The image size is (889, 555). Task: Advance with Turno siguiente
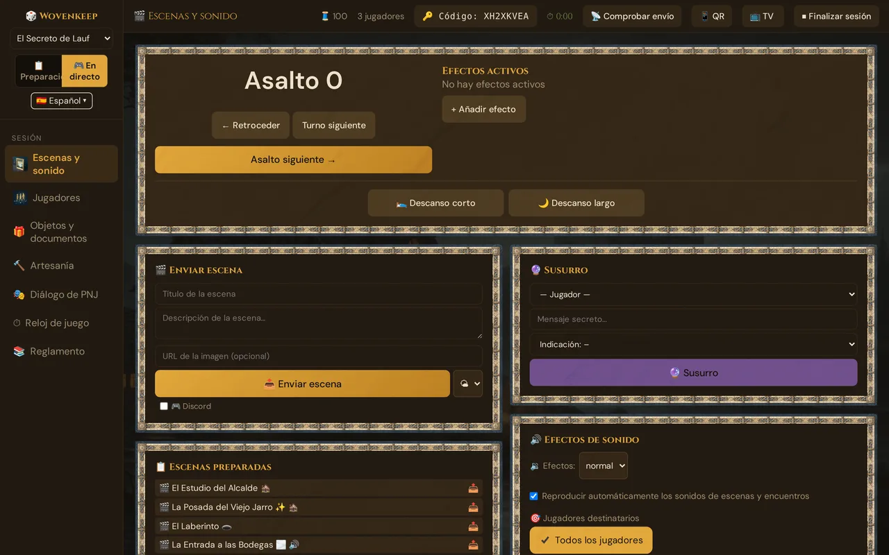click(334, 126)
